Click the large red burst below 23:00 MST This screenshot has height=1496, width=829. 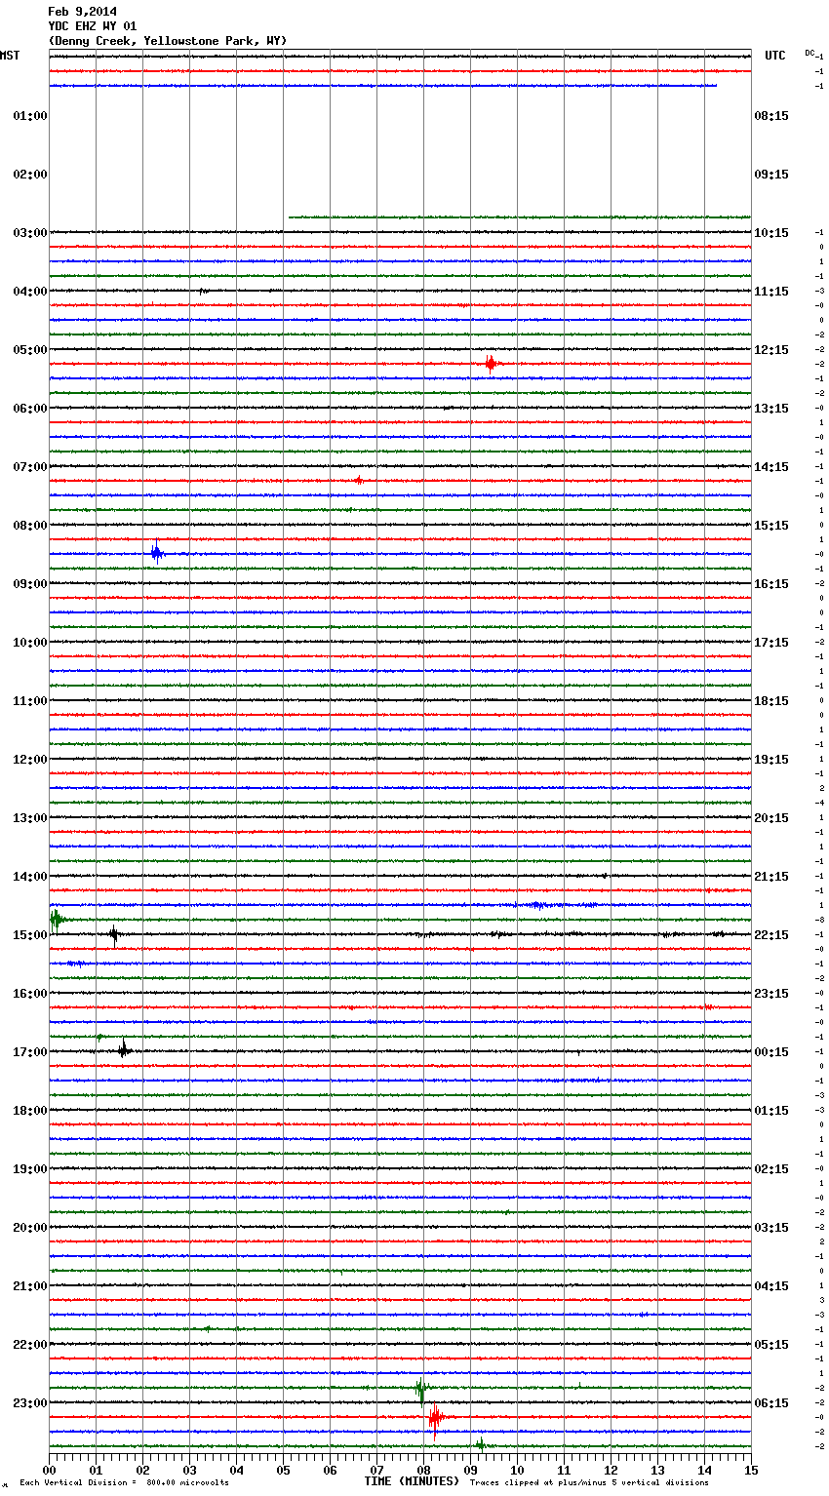[435, 1417]
